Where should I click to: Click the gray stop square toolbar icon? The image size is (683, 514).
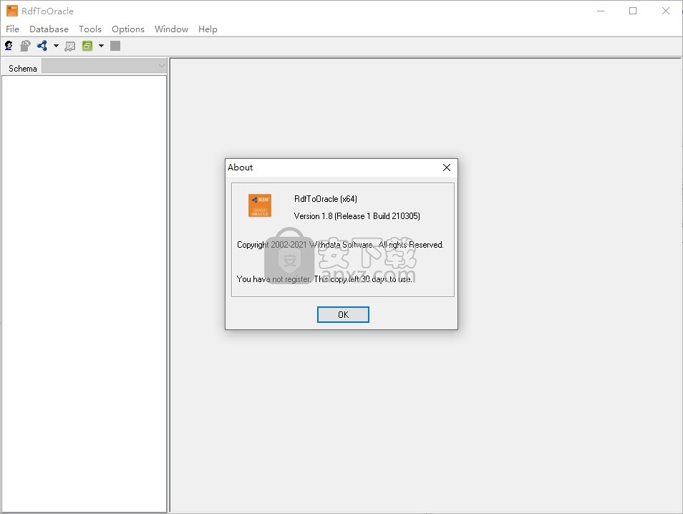[115, 46]
